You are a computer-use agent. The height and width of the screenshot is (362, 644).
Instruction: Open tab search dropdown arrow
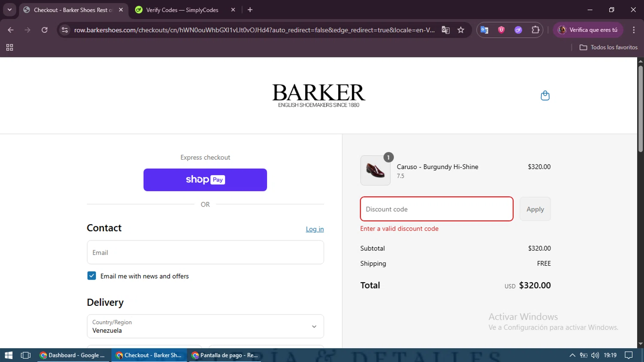[9, 10]
